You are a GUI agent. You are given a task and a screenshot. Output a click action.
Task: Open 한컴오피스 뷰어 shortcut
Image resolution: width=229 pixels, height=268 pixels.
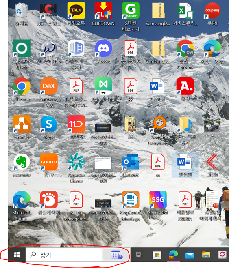click(x=76, y=48)
